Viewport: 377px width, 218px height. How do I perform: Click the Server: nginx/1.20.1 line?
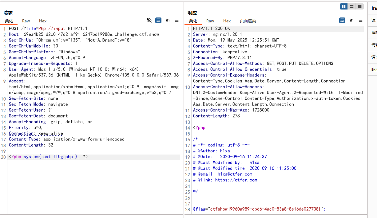(218, 34)
